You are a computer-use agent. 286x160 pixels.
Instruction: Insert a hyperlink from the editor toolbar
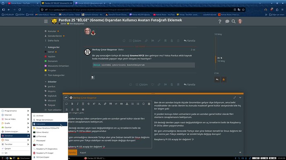click(x=105, y=104)
